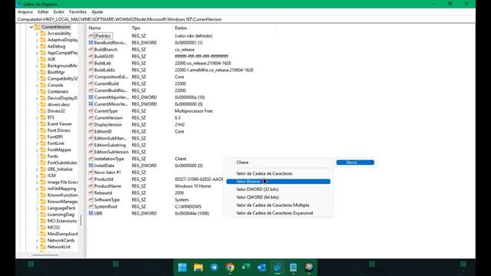Open Telegram from taskbar
This screenshot has height=276, width=491.
(214, 268)
